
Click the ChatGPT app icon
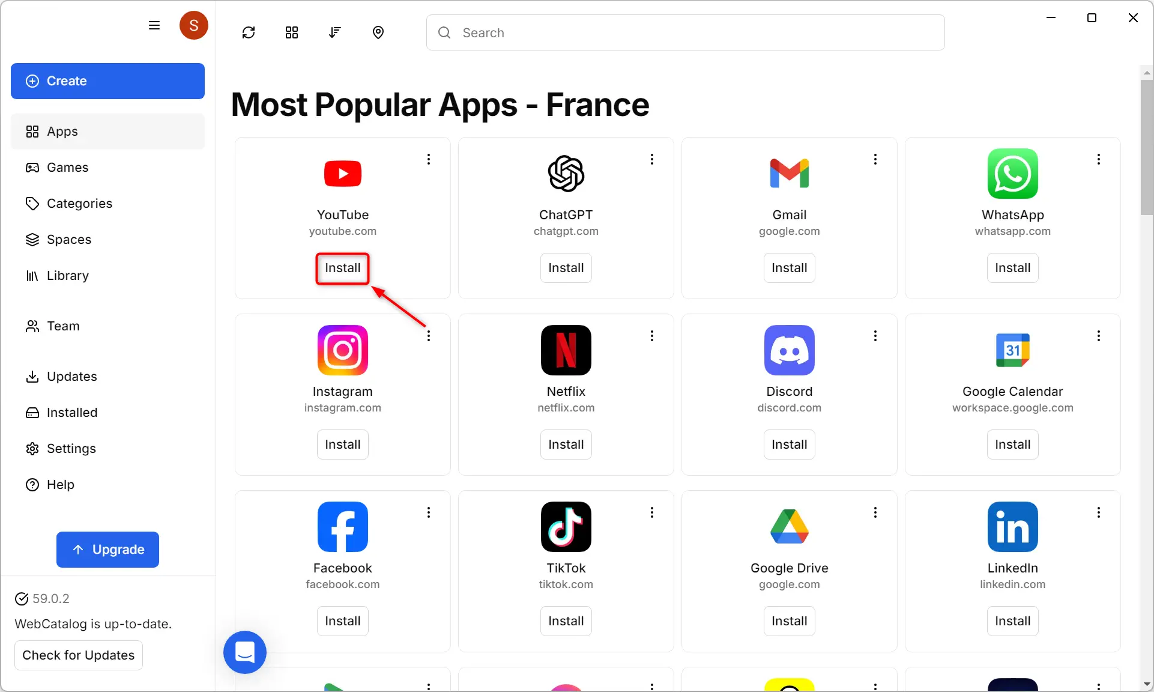[x=566, y=173]
